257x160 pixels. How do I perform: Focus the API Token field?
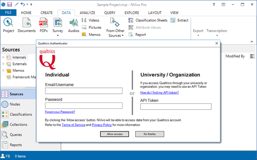tap(176, 107)
